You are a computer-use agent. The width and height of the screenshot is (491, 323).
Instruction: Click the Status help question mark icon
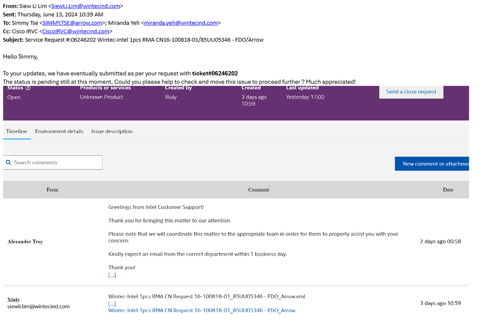pyautogui.click(x=28, y=88)
